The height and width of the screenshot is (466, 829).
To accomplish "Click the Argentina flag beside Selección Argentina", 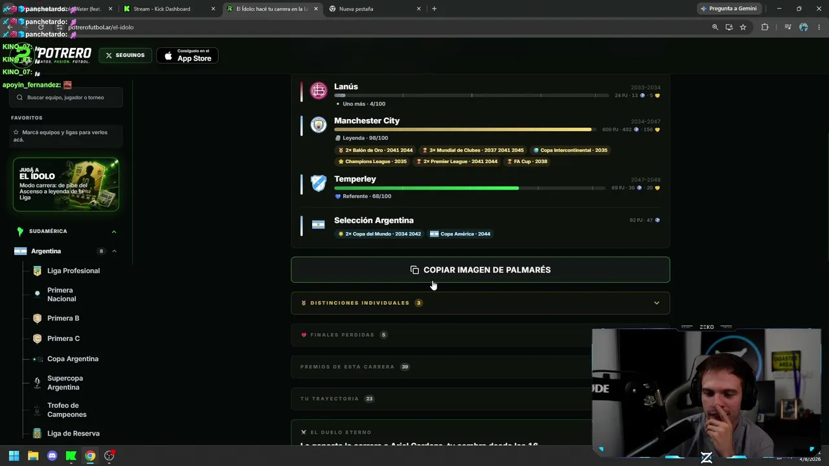I will coord(318,225).
